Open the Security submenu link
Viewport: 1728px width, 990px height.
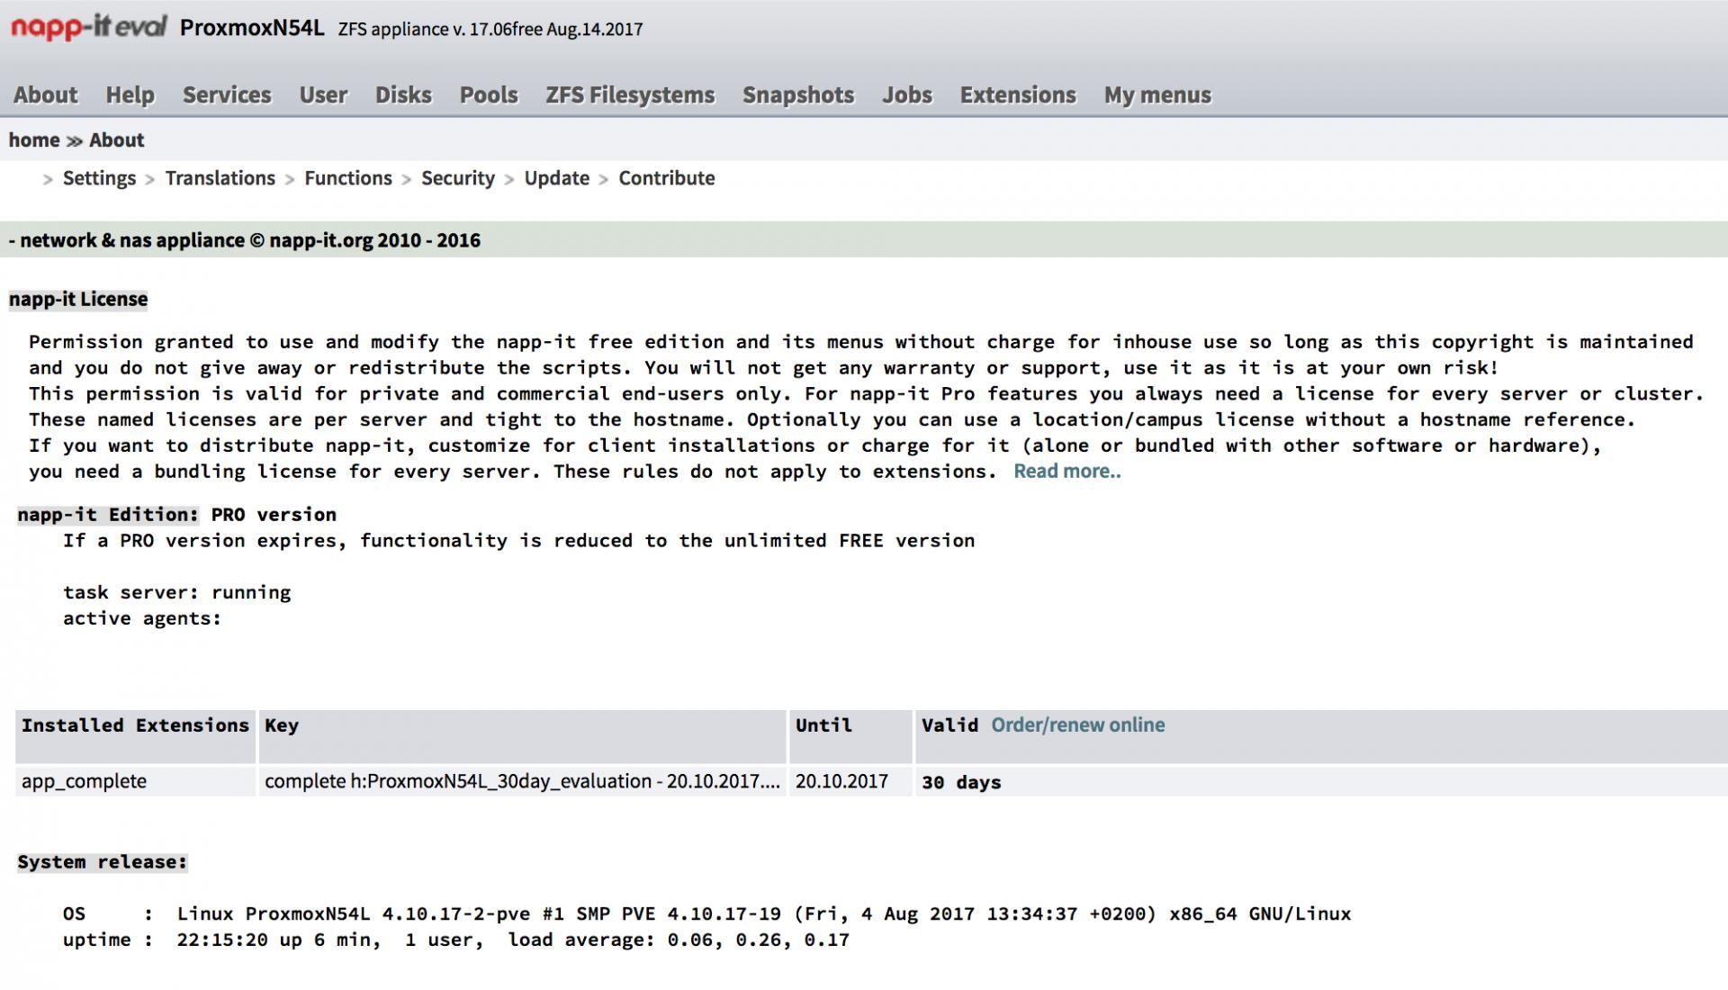point(458,178)
